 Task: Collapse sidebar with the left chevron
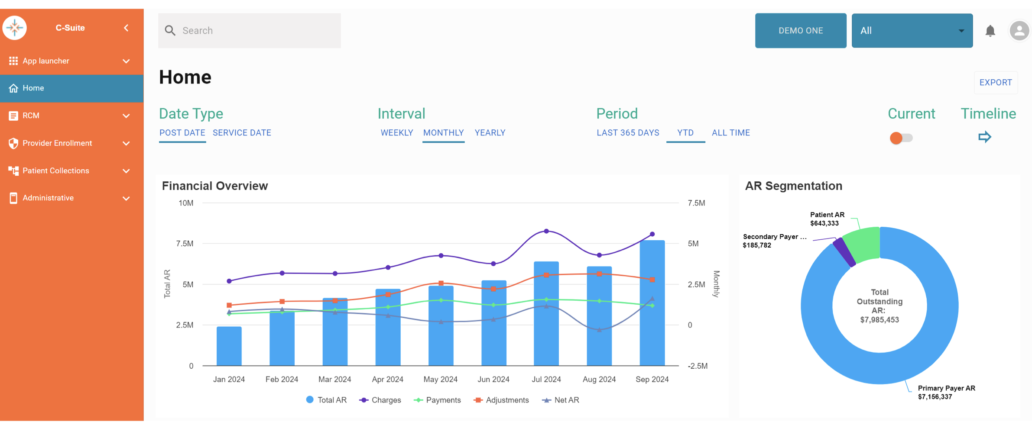(x=126, y=28)
